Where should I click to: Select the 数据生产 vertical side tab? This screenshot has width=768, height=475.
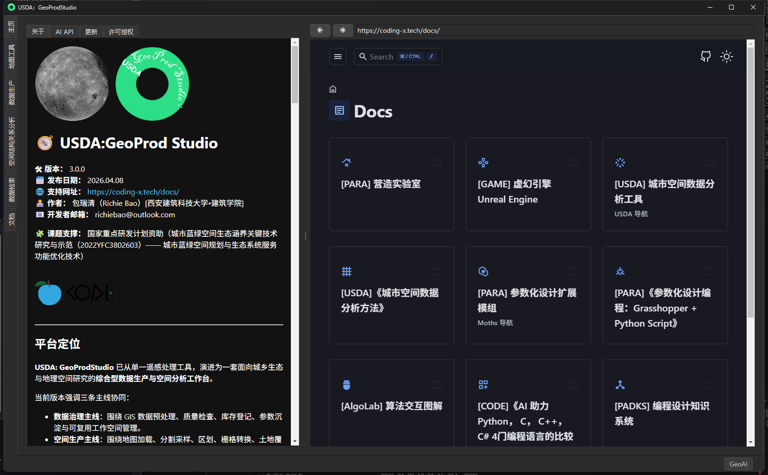pos(11,93)
